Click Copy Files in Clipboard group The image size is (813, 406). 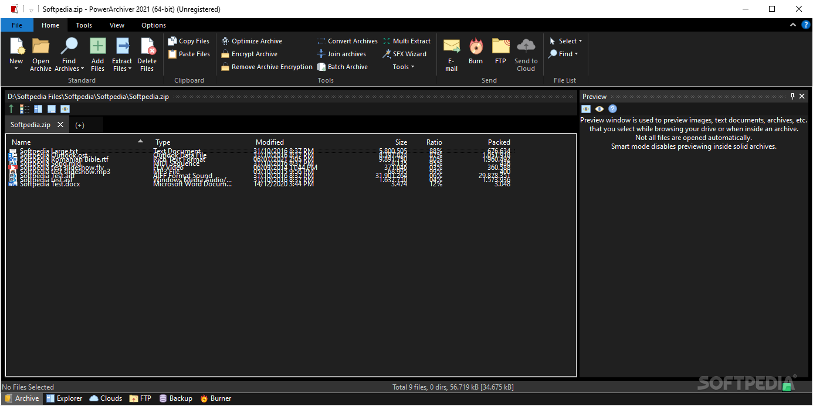189,41
